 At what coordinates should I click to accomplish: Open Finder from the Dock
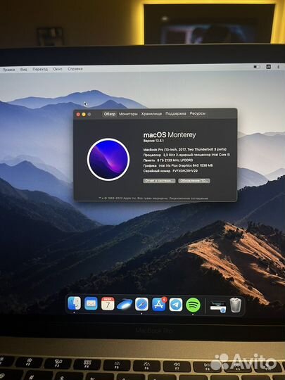coord(74,304)
